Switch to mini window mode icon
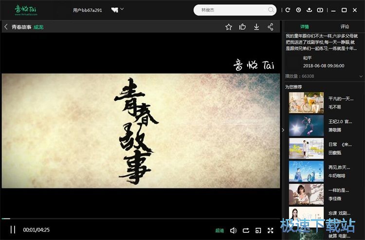Screen dimensions: 365x240 pyautogui.click(x=258, y=230)
